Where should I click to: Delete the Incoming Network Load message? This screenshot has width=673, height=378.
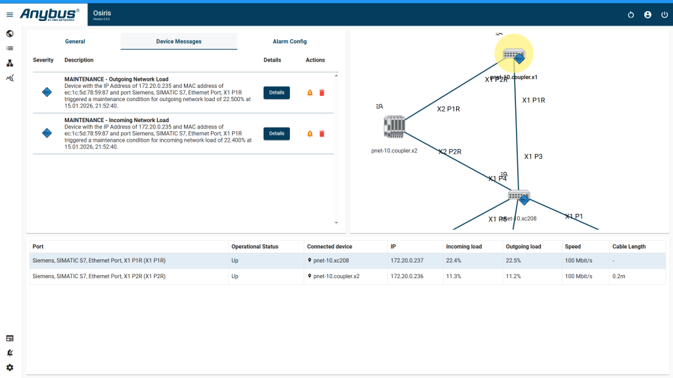tap(322, 134)
